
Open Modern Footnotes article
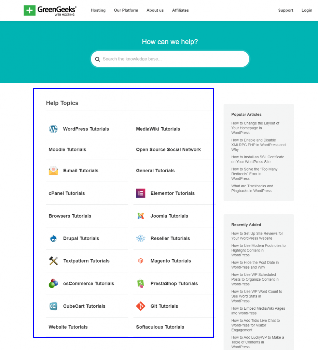[x=258, y=250]
